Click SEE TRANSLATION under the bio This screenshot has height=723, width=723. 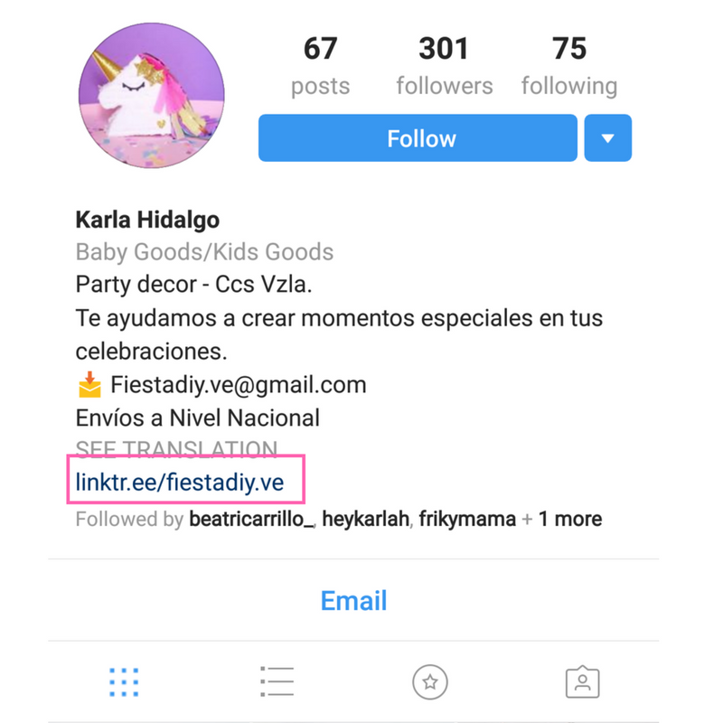pos(176,448)
